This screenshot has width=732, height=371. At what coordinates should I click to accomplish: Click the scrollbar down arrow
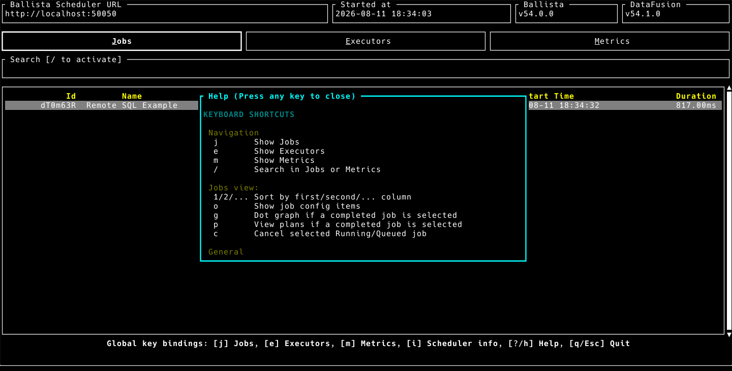729,334
